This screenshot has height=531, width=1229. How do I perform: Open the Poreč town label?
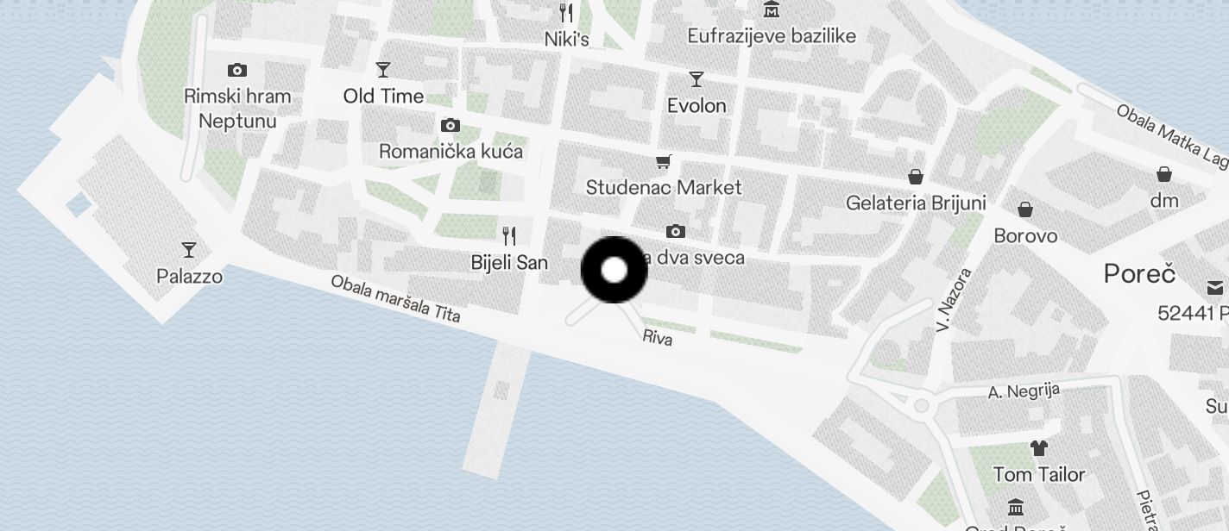click(x=1140, y=274)
